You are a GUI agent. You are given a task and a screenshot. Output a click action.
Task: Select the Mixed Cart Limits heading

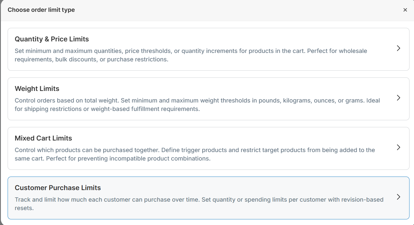pyautogui.click(x=43, y=138)
